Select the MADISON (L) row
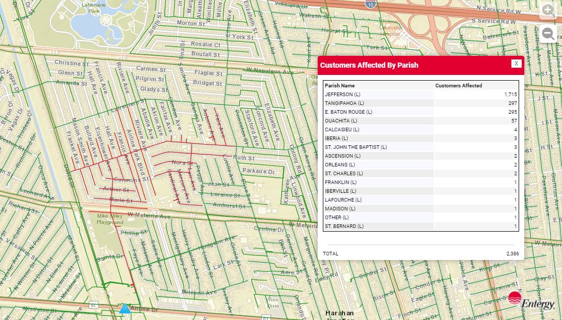The image size is (562, 320). coord(421,208)
